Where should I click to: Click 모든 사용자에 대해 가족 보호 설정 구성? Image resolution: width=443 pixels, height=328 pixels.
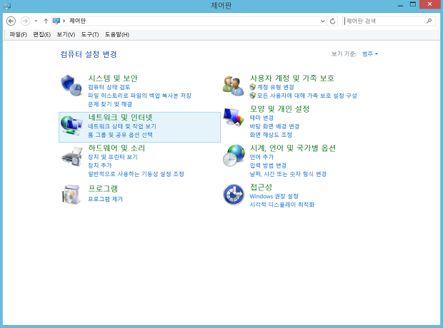pos(307,96)
